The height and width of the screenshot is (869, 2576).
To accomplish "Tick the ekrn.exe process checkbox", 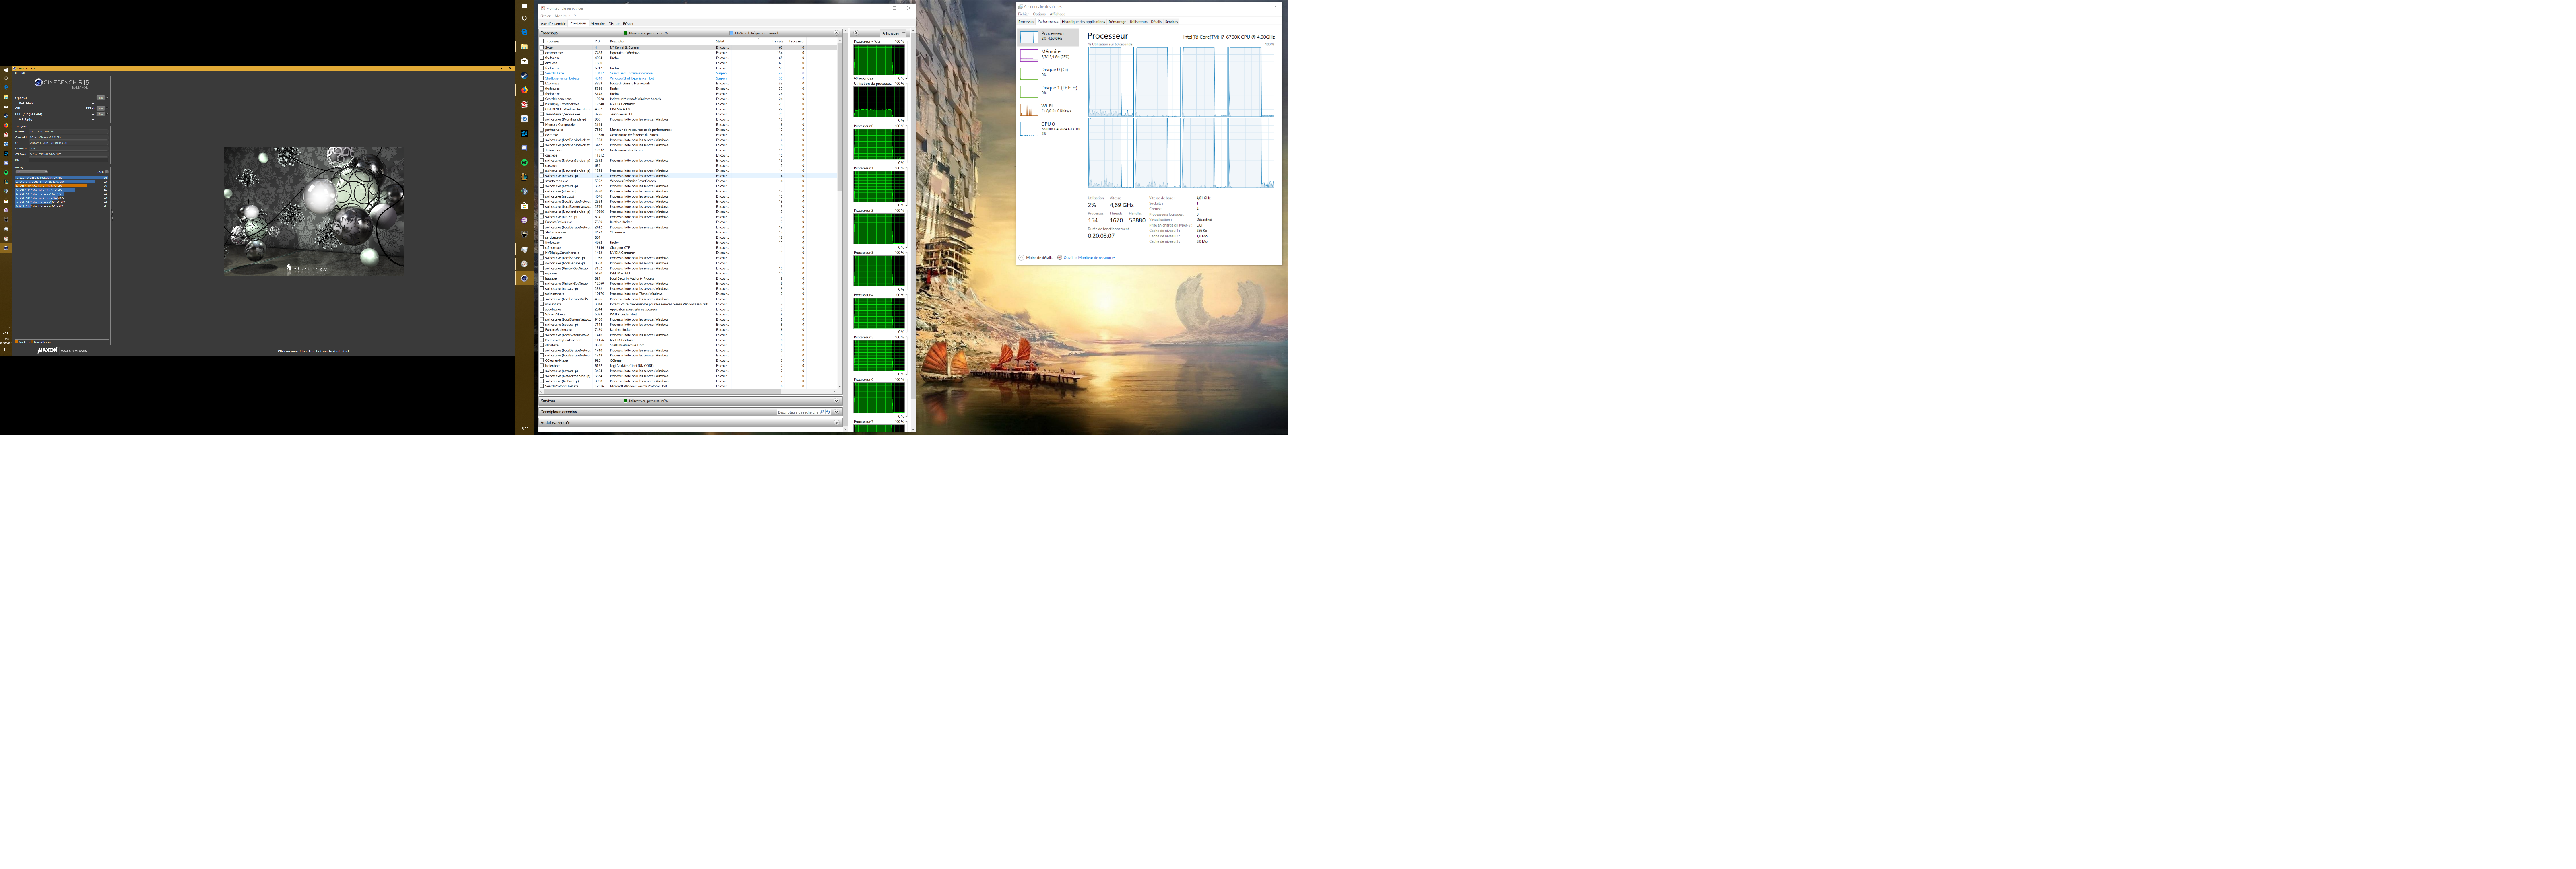I will pyautogui.click(x=542, y=63).
